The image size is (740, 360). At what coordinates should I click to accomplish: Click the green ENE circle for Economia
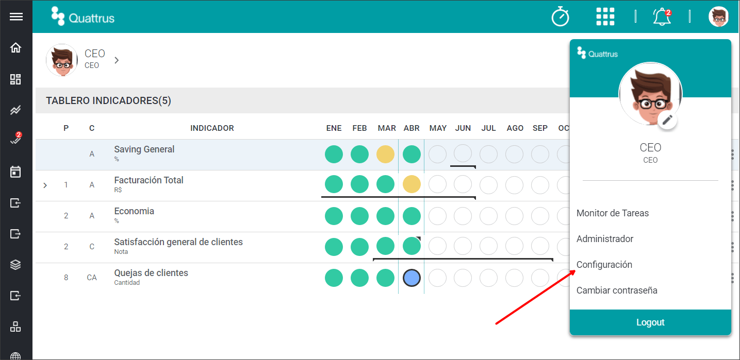334,216
